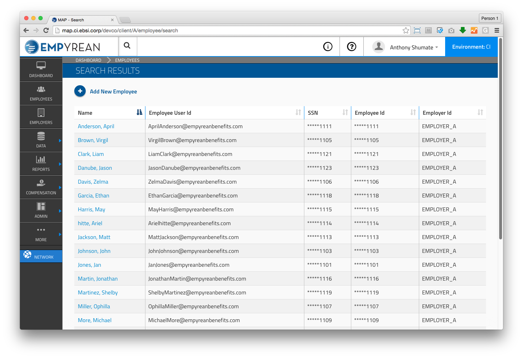Click Add New Employee link

(113, 91)
